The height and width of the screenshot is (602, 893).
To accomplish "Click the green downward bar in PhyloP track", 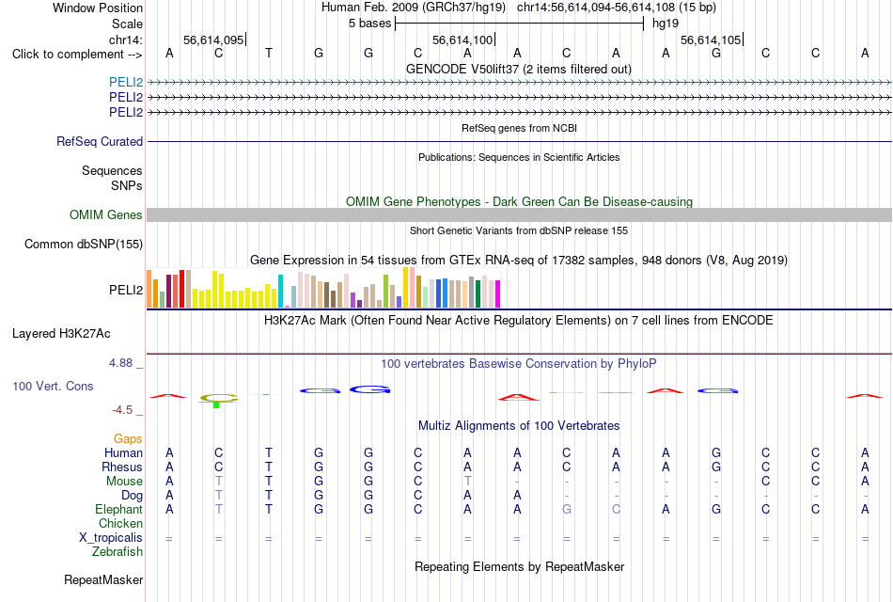I will click(x=216, y=404).
